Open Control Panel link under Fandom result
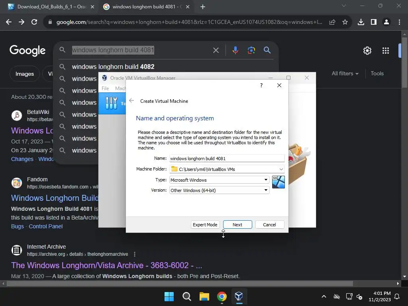The width and height of the screenshot is (408, 306). pos(46,226)
